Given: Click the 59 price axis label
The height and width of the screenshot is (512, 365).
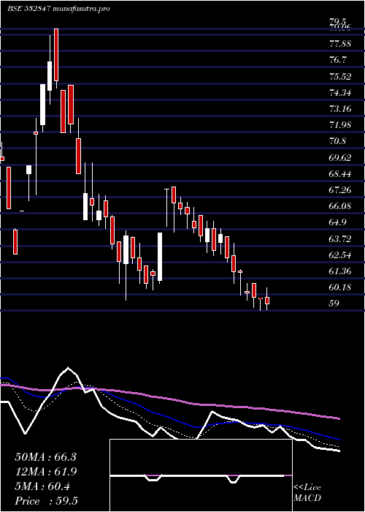Looking at the screenshot, I should pos(334,304).
